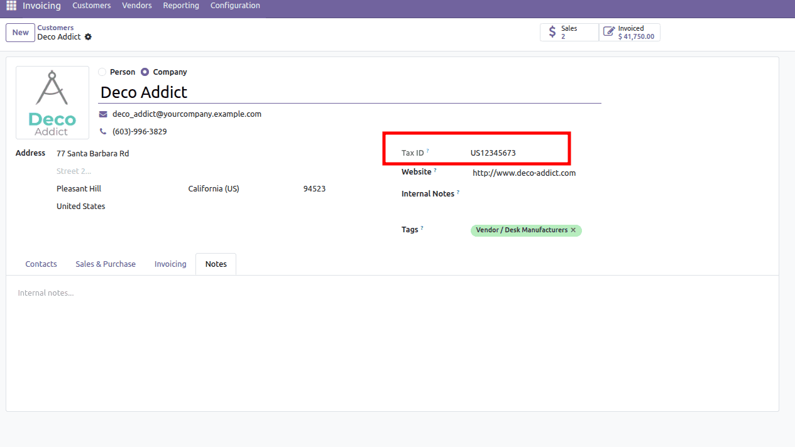Click the Customers breadcrumb link
The width and height of the screenshot is (795, 447).
55,27
